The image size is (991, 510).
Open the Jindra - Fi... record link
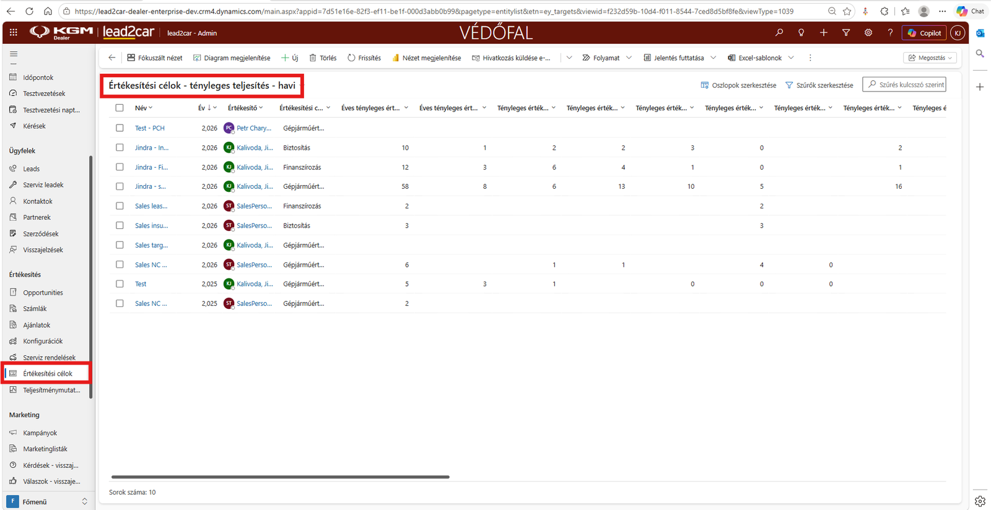(x=151, y=167)
